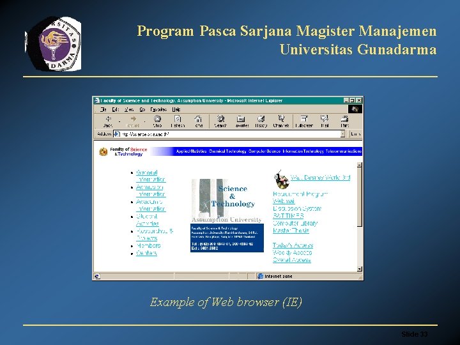Open the Centers link

click(x=146, y=253)
